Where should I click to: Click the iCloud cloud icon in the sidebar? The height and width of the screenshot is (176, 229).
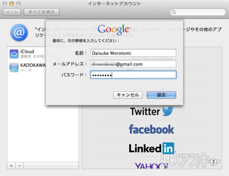coord(14,54)
